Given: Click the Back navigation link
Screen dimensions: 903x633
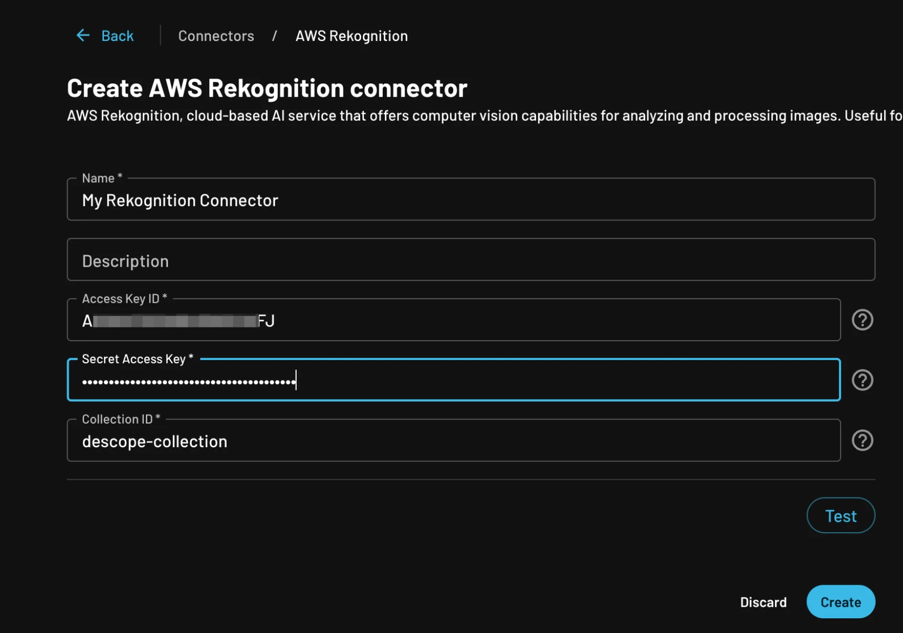Looking at the screenshot, I should 117,36.
